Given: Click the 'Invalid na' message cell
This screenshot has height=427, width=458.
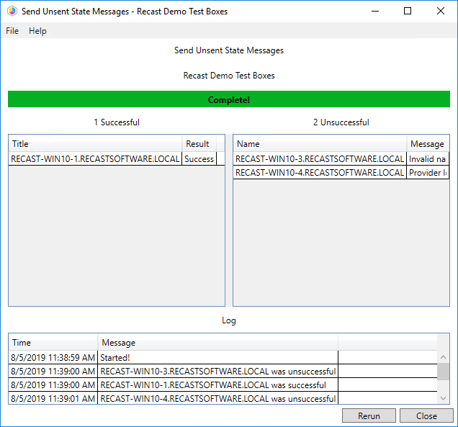Looking at the screenshot, I should [428, 159].
